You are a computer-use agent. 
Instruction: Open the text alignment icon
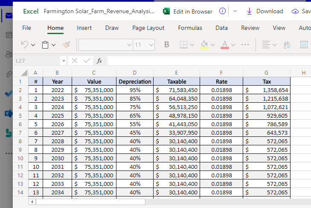[x=266, y=45]
